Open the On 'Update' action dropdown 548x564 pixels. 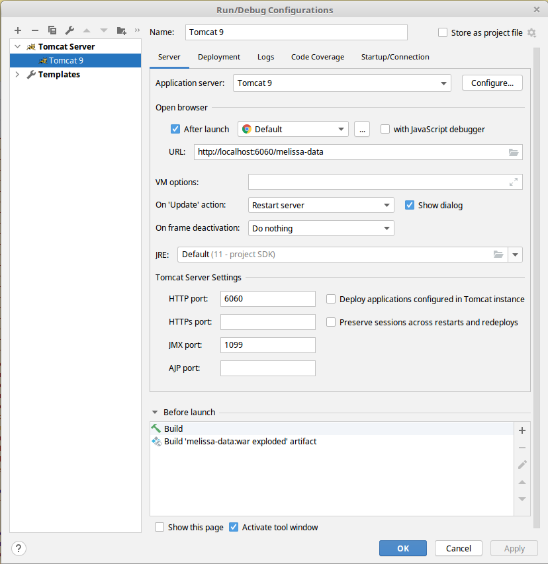pyautogui.click(x=321, y=205)
